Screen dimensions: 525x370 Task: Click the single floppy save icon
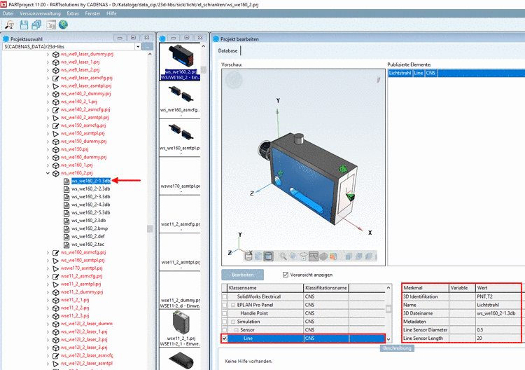[x=24, y=25]
